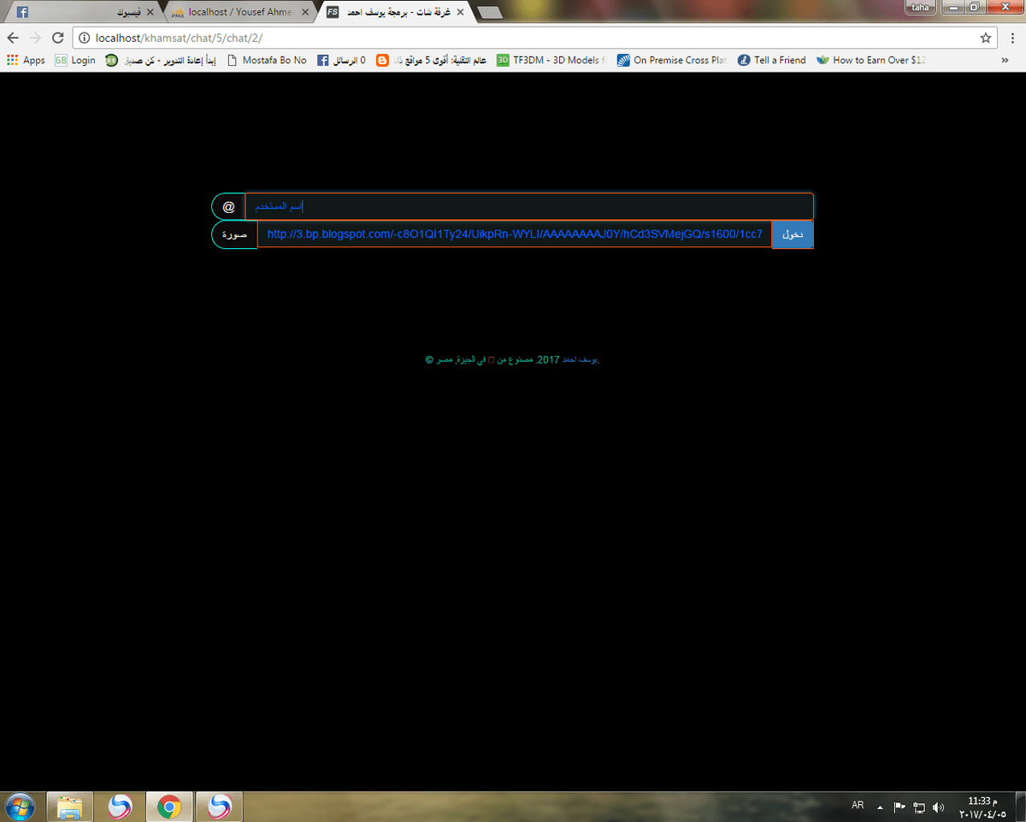Screen dimensions: 1026x822
Task: Focus the image URL input field
Action: click(515, 234)
